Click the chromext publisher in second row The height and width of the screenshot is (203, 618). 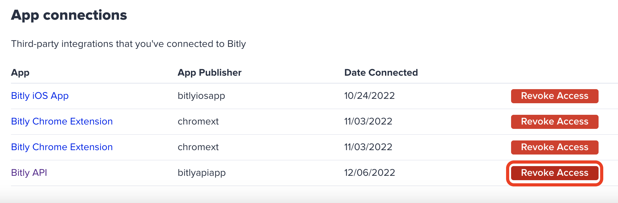(198, 121)
